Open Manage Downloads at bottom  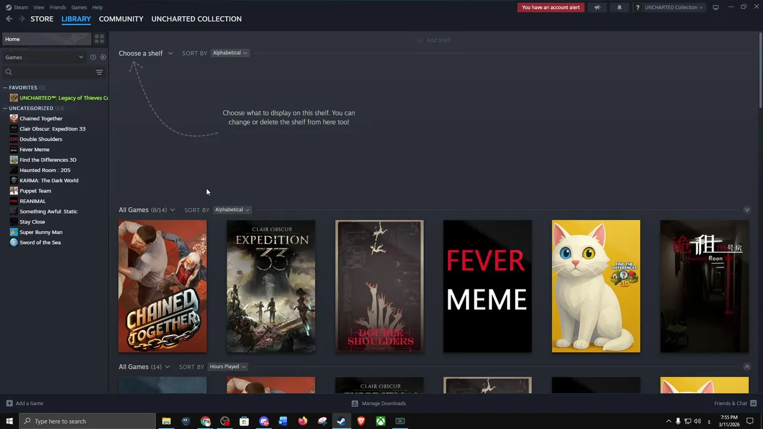coord(379,403)
